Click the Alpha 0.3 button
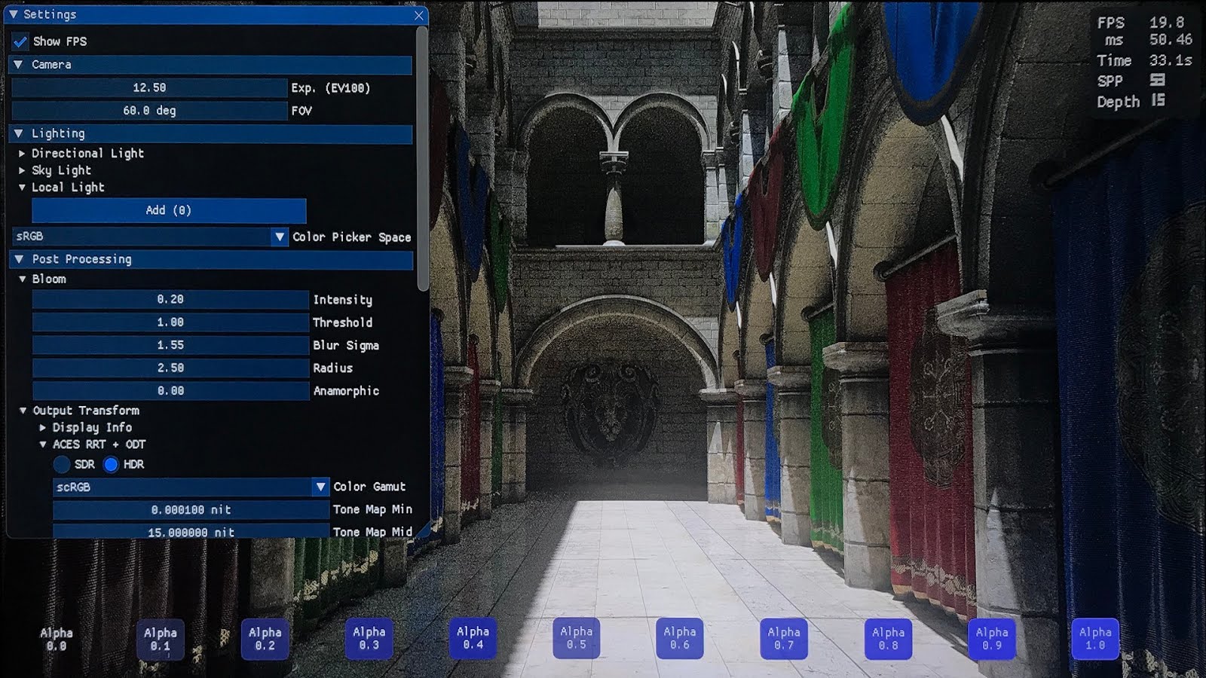Viewport: 1206px width, 678px height. 369,639
